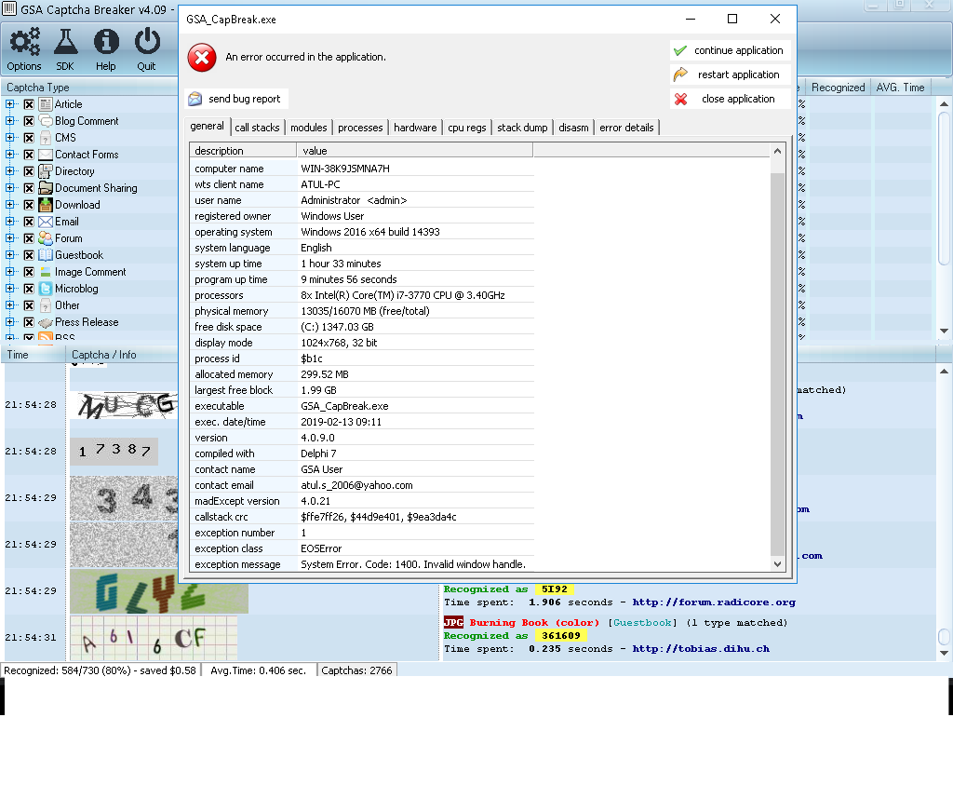The width and height of the screenshot is (953, 785).
Task: Click the value column header
Action: 414,151
